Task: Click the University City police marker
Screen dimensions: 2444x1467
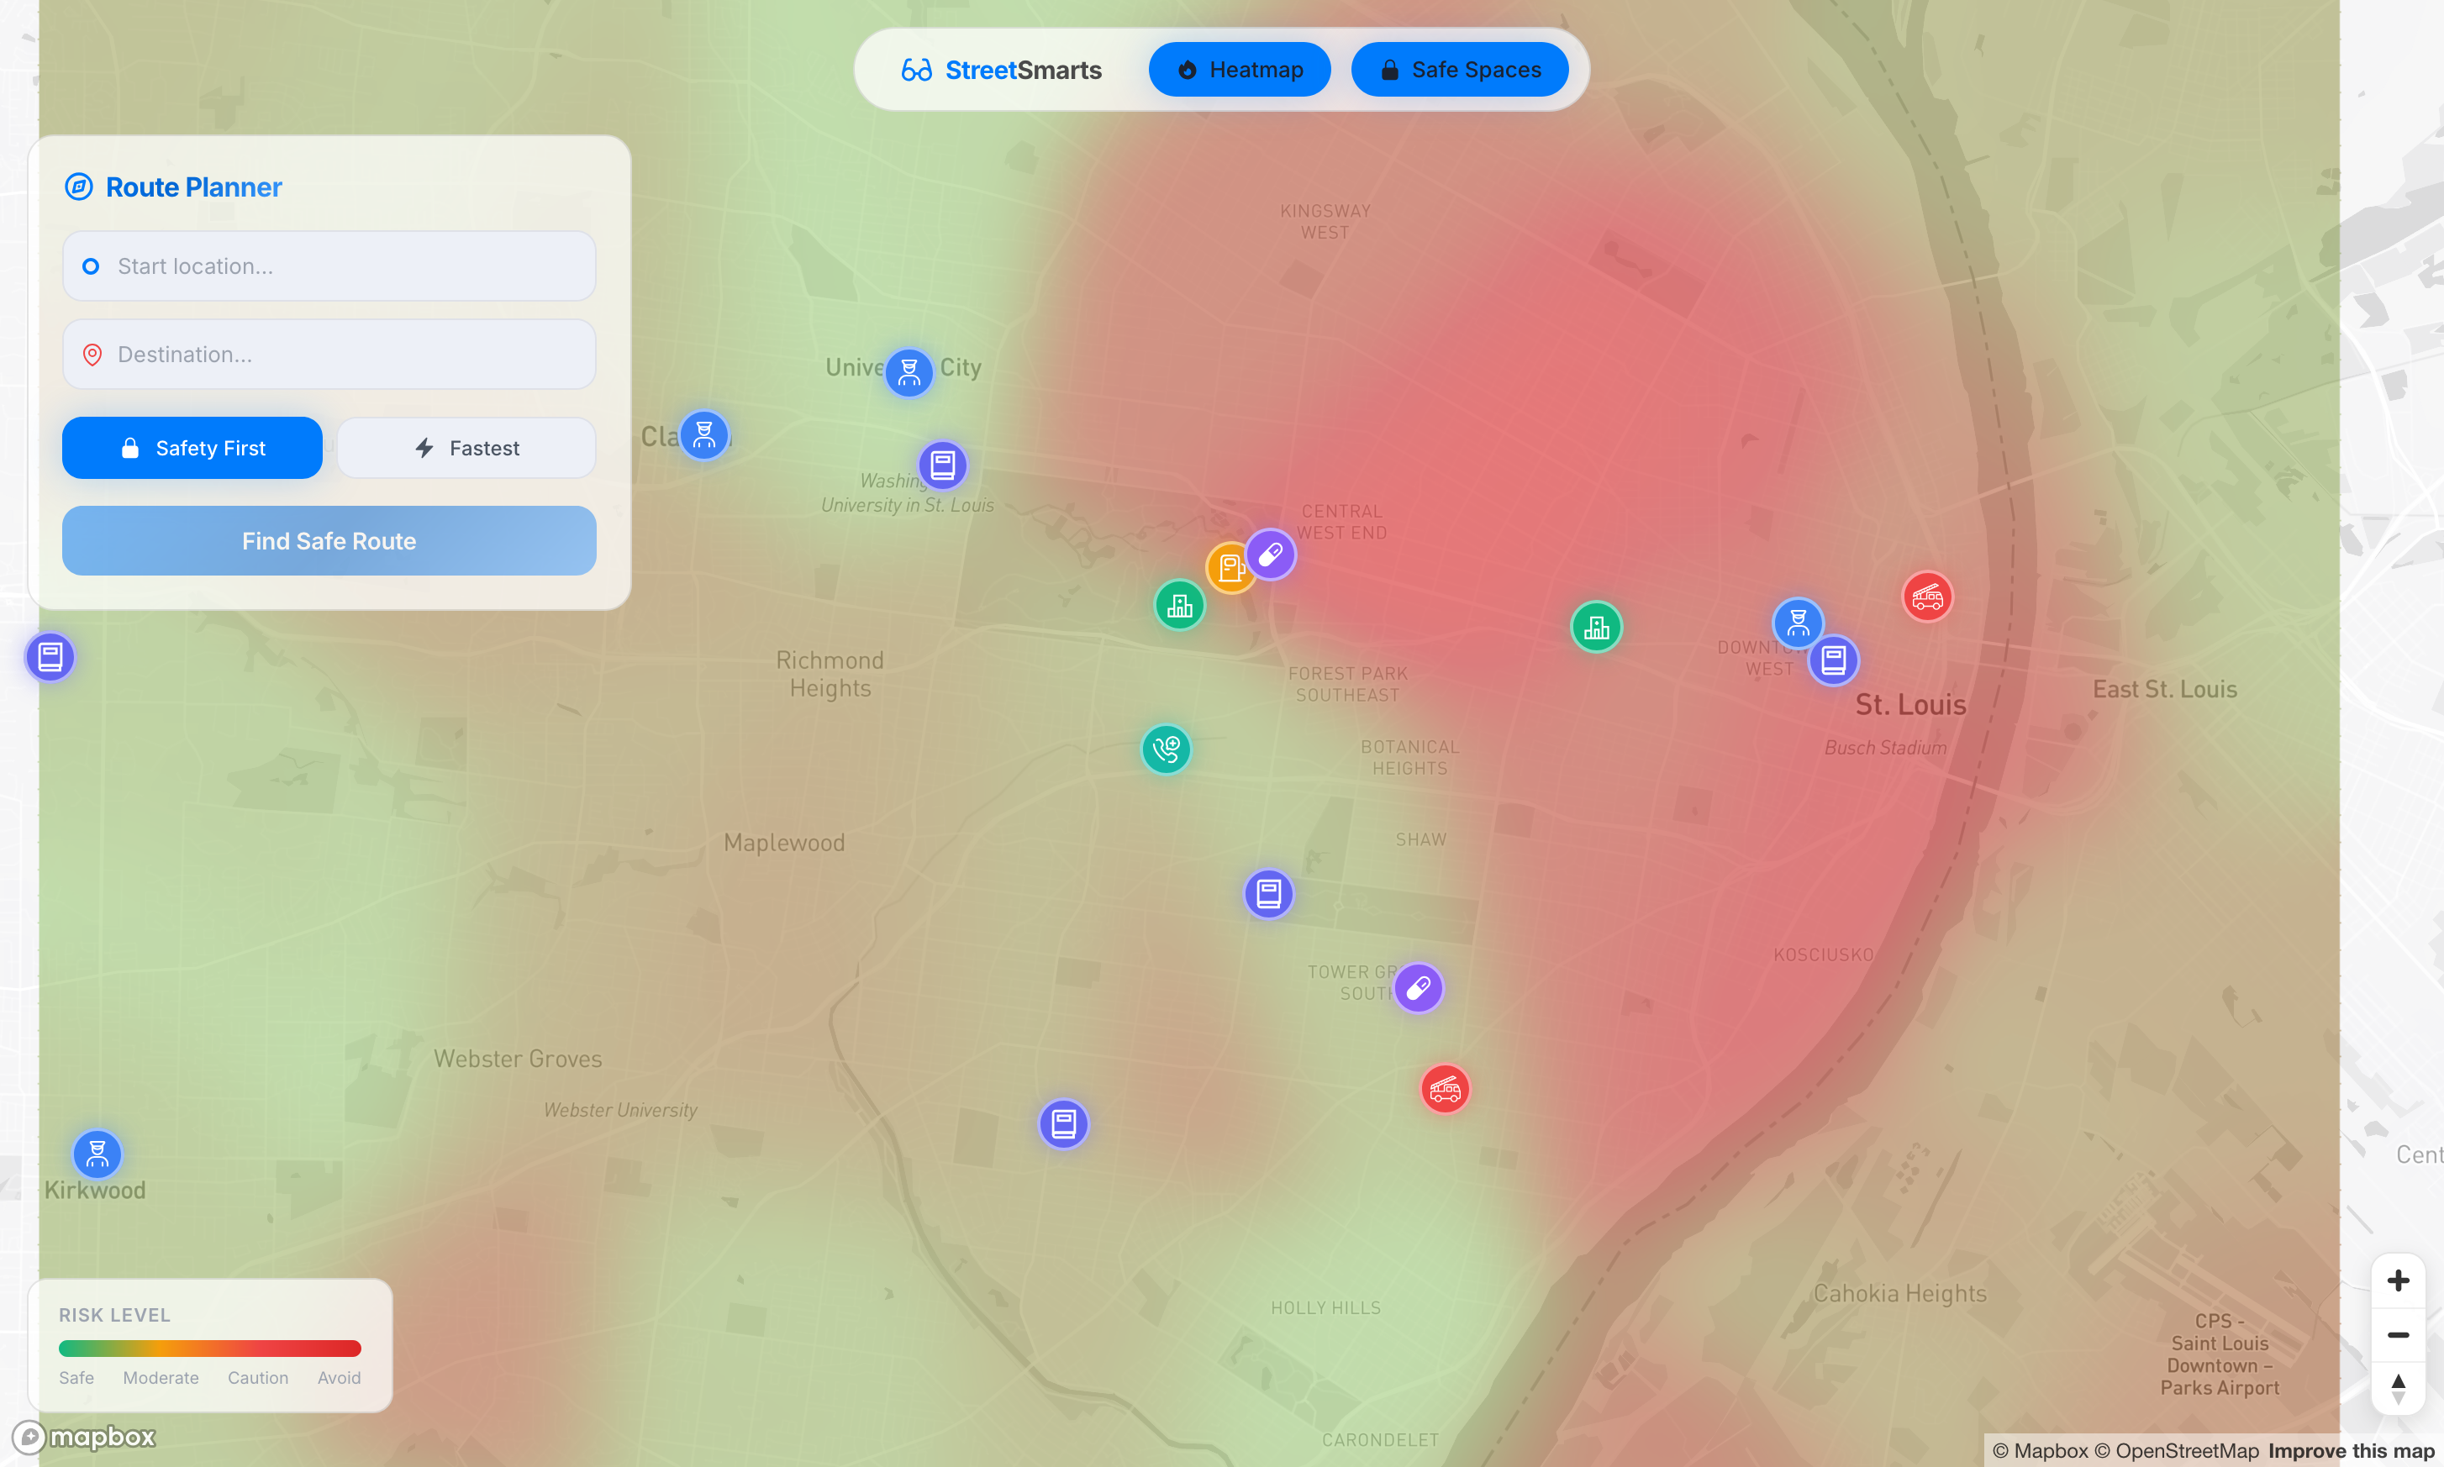Action: coord(909,373)
